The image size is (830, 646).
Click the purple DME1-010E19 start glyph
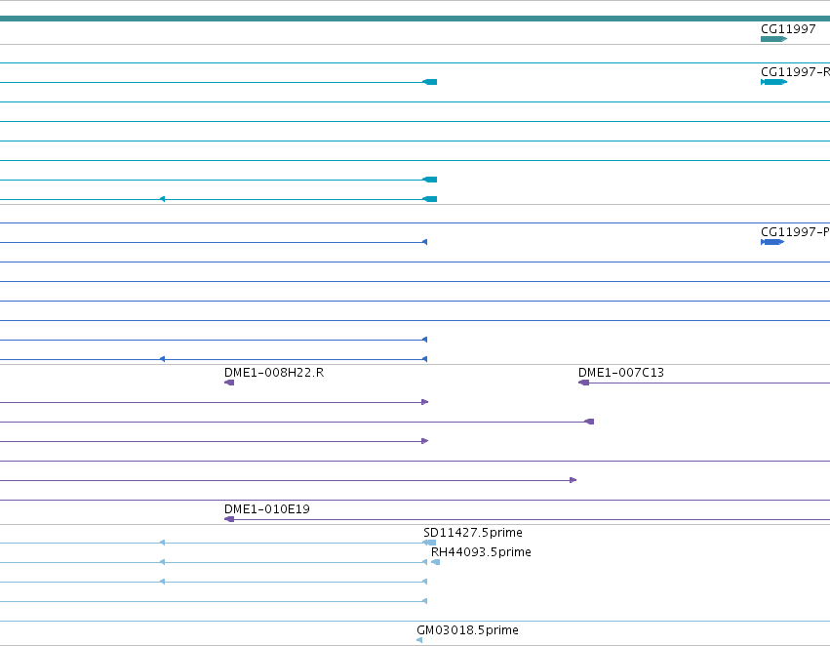(x=229, y=519)
